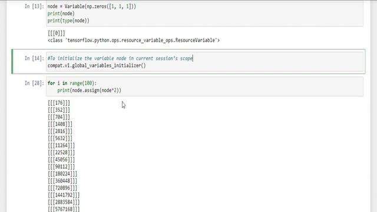Screen dimensions: 377x212
Task: Click the In [13] code cell editor
Action: click(x=204, y=13)
